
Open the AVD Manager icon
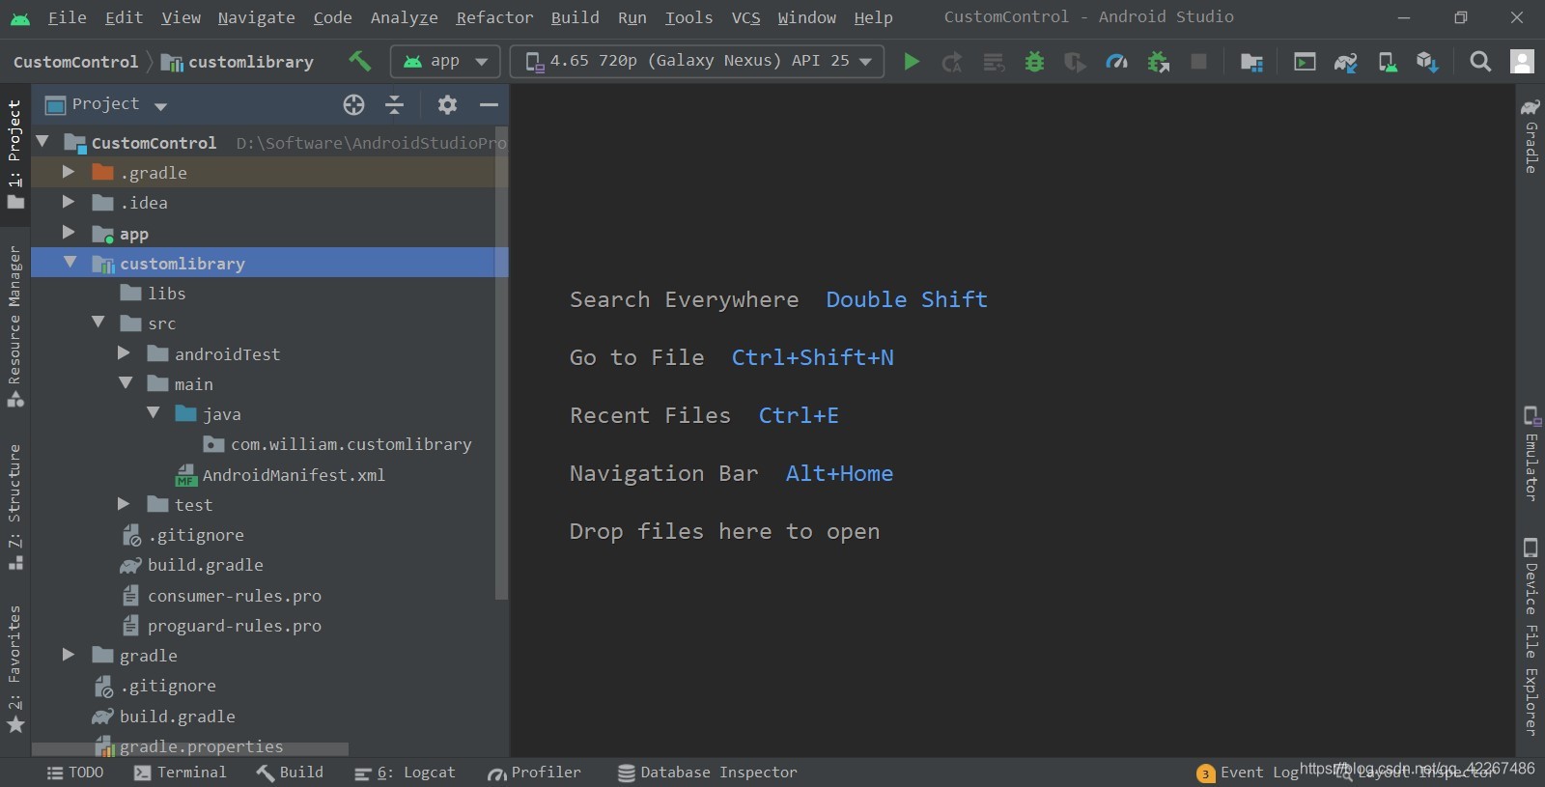1387,62
